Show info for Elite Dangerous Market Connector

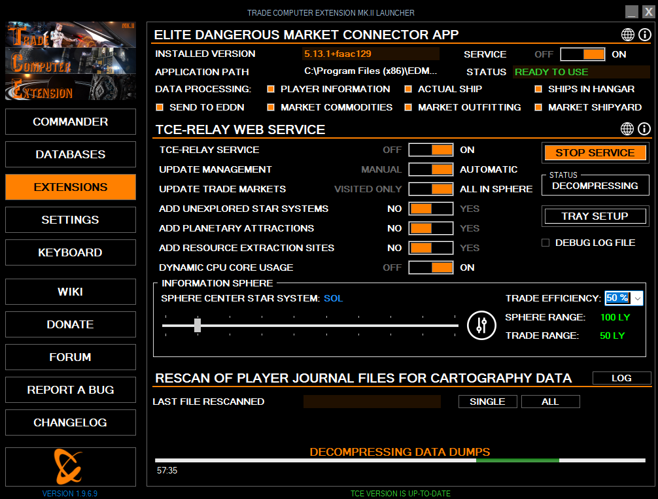click(x=644, y=35)
